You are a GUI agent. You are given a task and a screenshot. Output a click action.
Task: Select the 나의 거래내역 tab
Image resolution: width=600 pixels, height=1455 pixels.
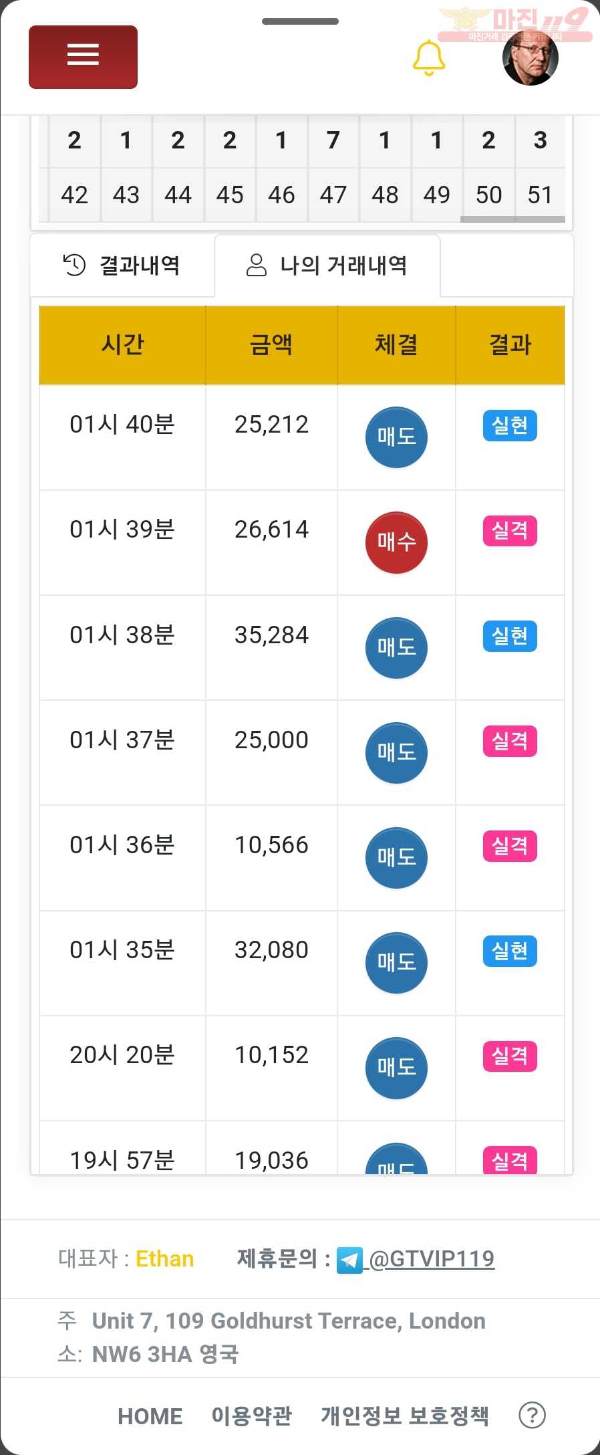(327, 265)
